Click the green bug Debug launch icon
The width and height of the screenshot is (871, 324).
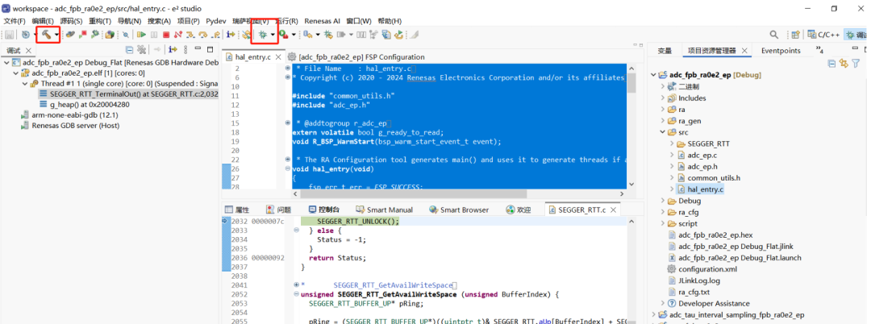pyautogui.click(x=261, y=35)
